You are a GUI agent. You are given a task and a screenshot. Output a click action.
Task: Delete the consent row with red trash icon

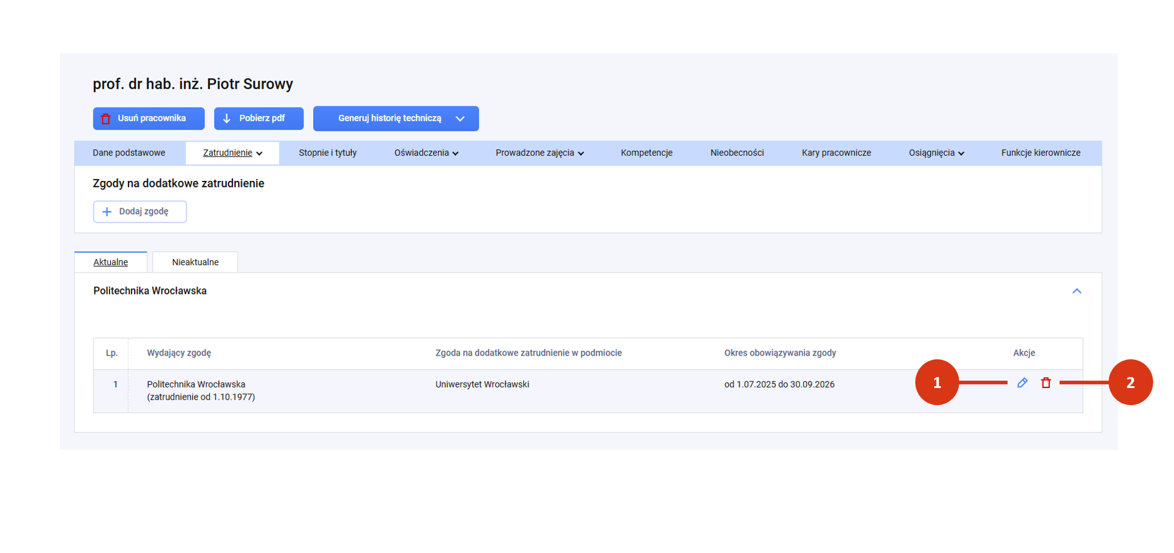pyautogui.click(x=1046, y=383)
